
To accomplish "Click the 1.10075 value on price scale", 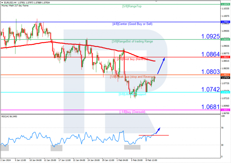I will coord(225,16).
